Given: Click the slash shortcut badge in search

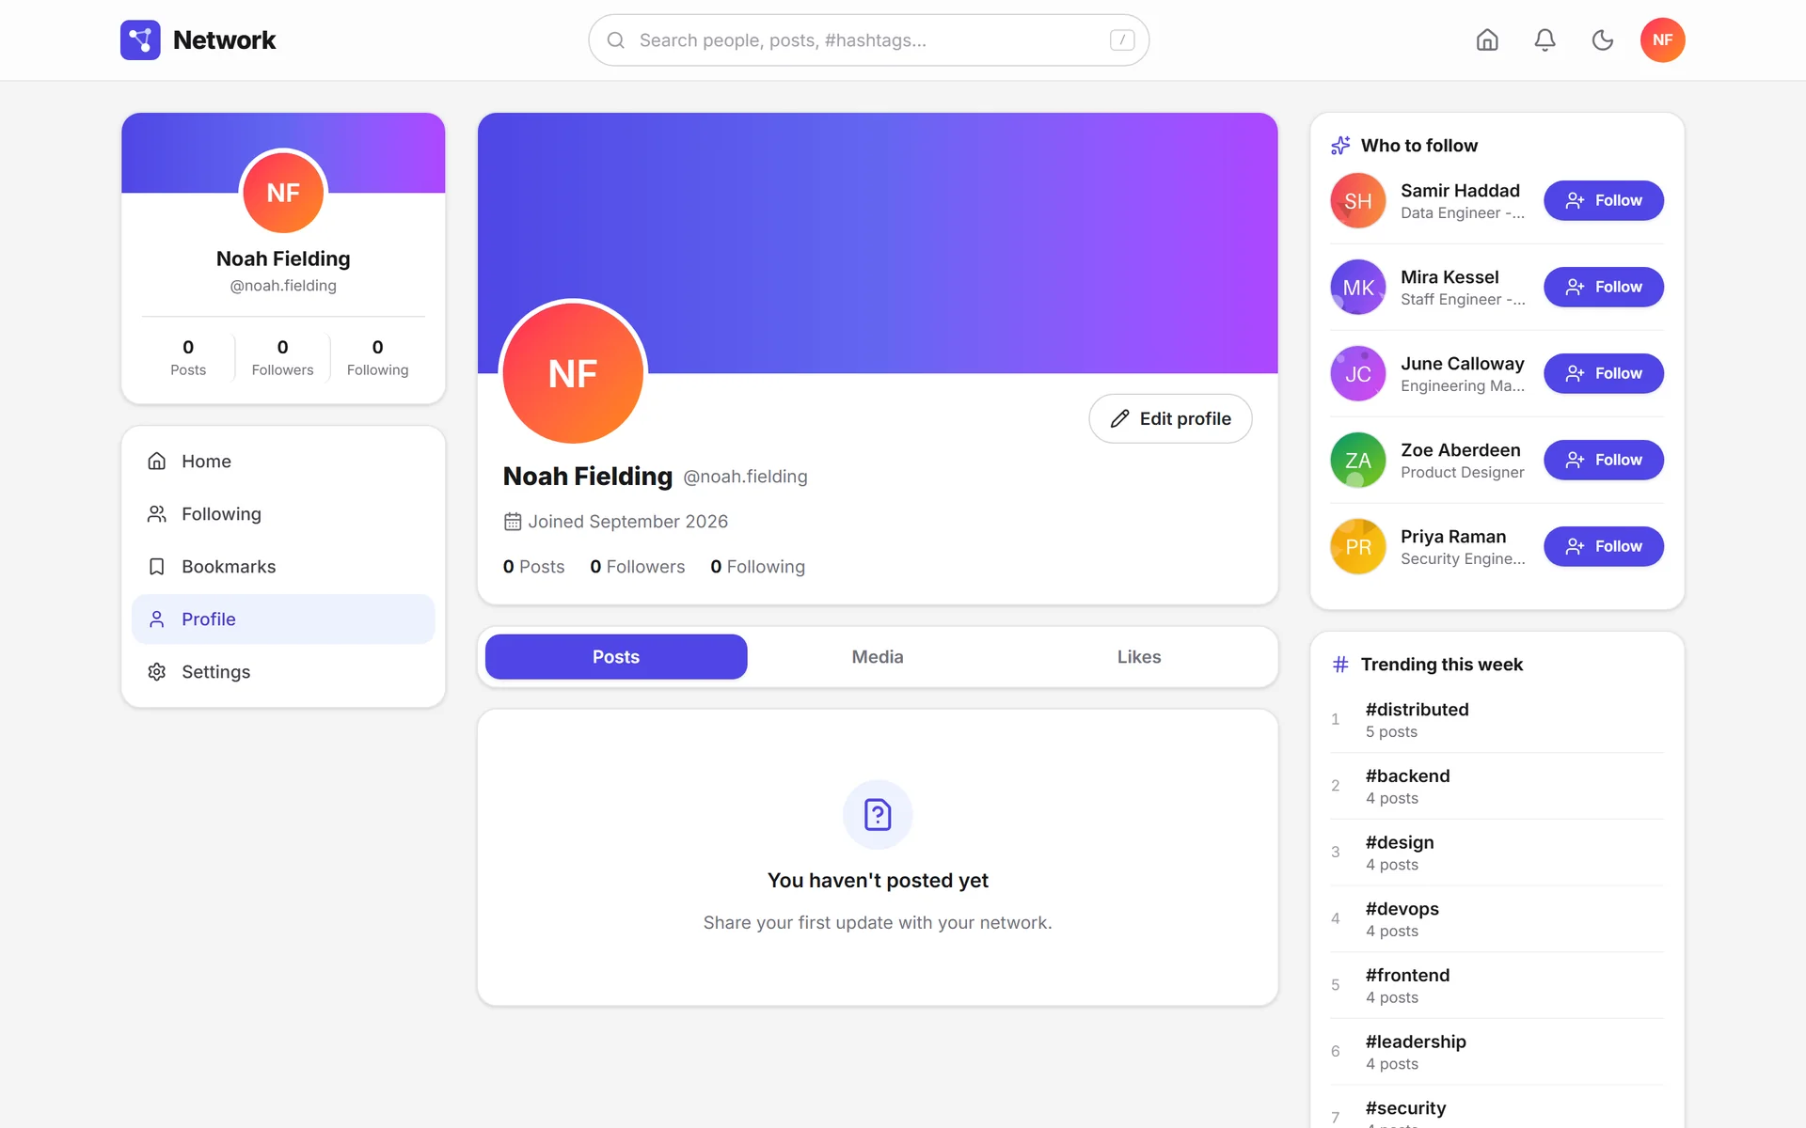Looking at the screenshot, I should 1122,40.
